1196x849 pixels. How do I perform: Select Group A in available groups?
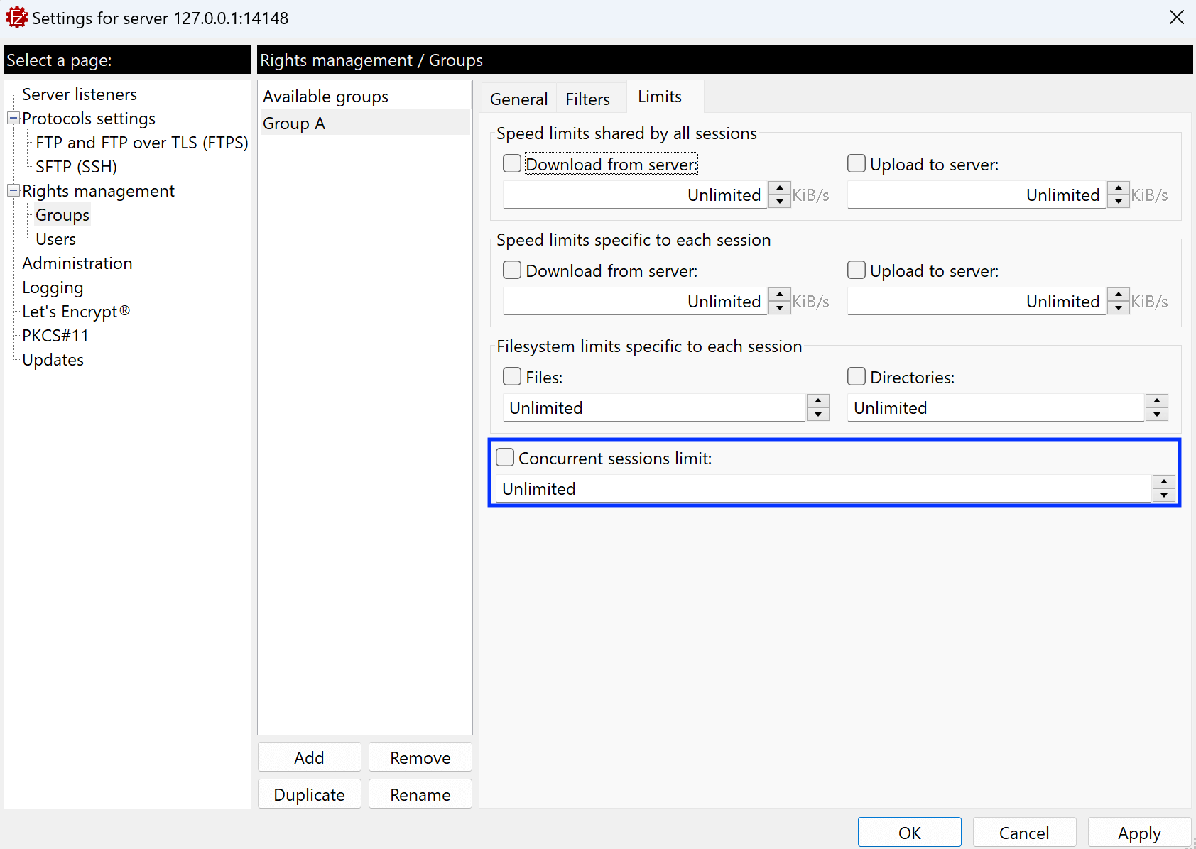click(x=294, y=124)
